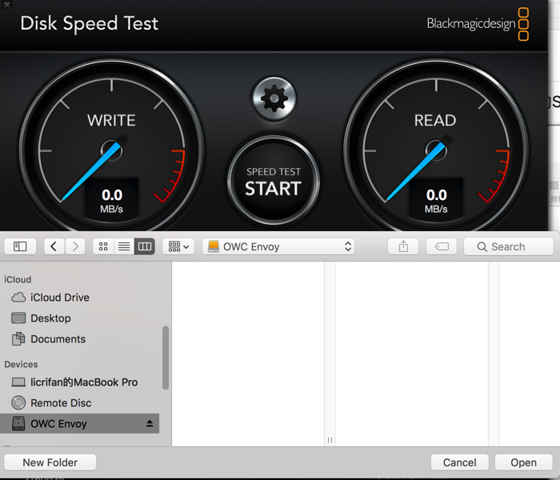Close the Disk Speed Test window
The image size is (560, 480).
(6, 5)
